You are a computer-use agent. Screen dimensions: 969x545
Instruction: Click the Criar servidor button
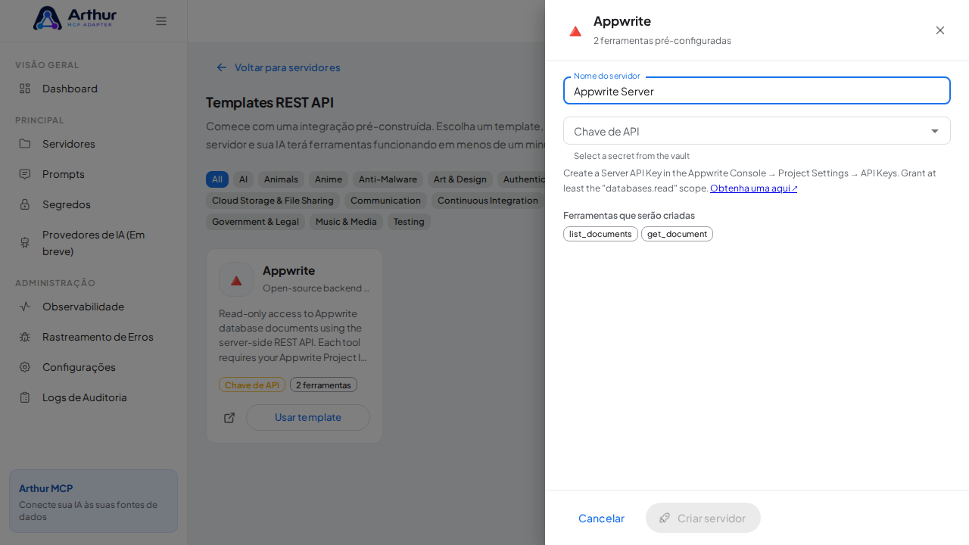tap(703, 518)
